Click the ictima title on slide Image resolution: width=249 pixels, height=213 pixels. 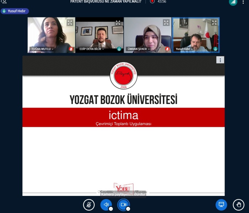[123, 115]
